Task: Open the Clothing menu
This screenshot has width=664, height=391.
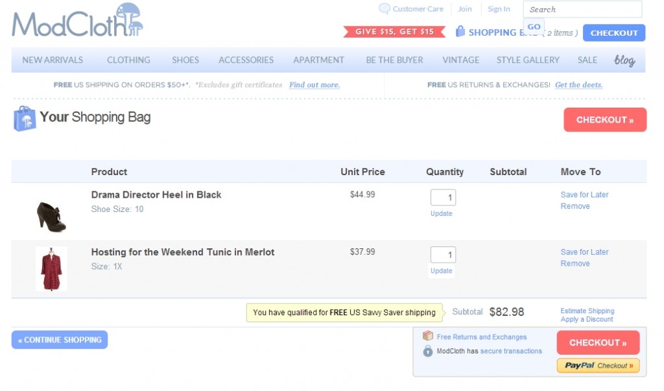Action: point(128,60)
